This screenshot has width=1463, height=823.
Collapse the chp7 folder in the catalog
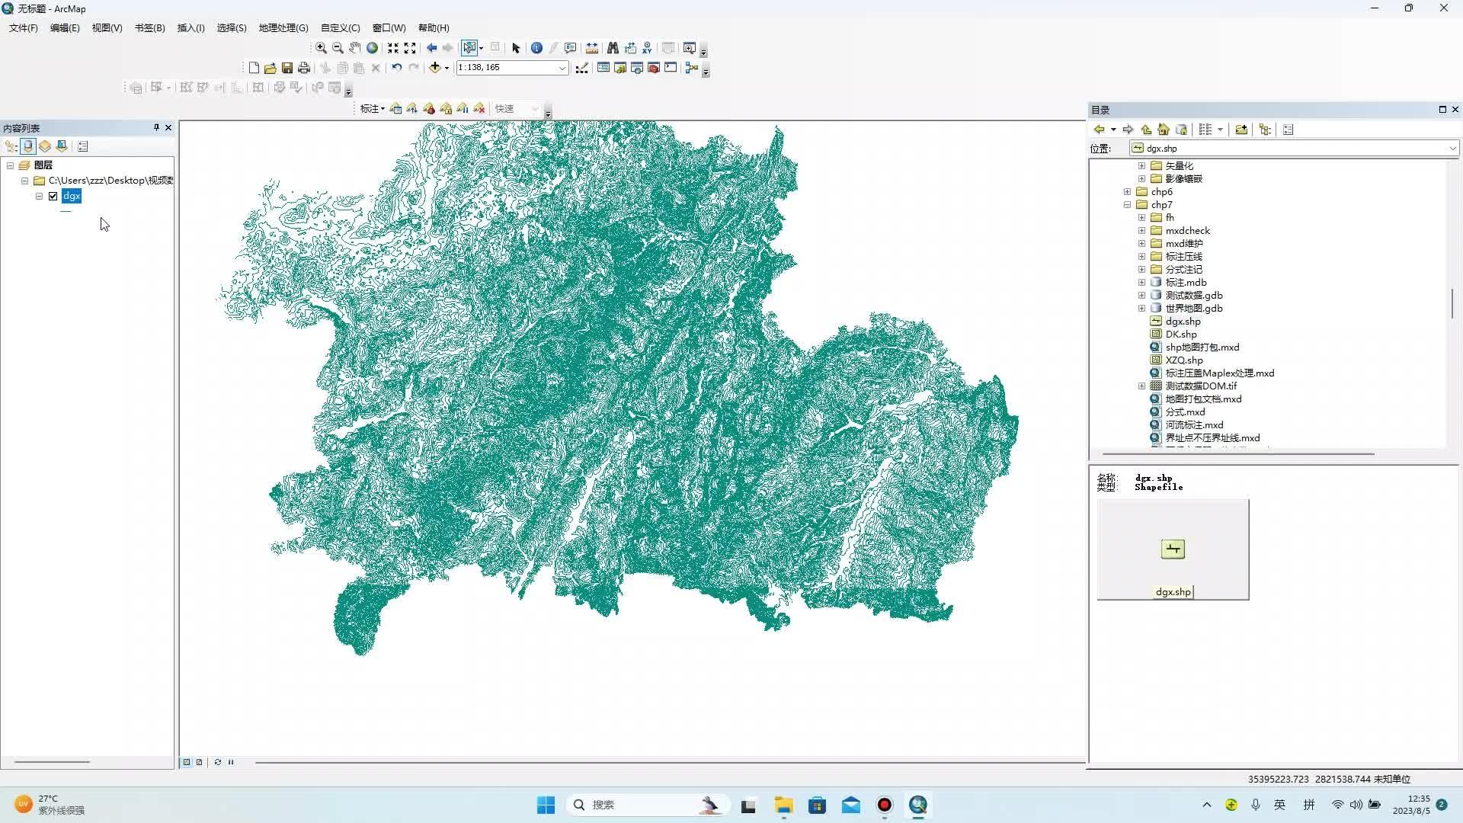1128,204
